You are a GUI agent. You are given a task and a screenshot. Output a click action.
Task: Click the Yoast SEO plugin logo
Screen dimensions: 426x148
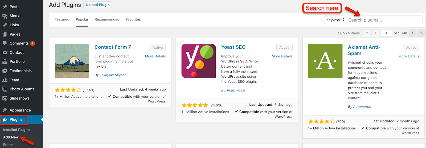199,61
